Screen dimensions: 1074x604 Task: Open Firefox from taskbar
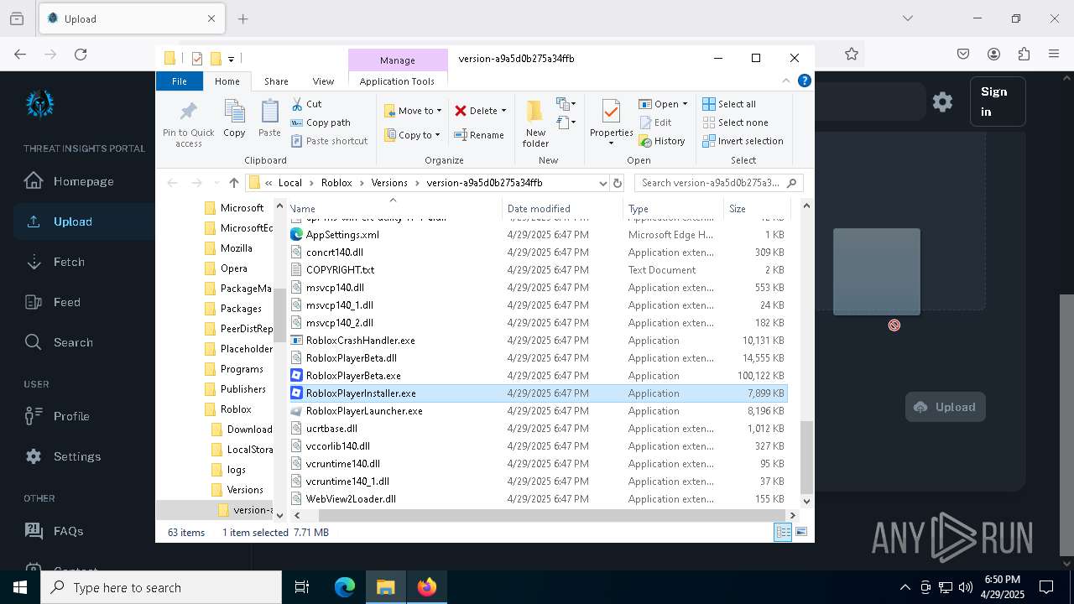point(427,587)
